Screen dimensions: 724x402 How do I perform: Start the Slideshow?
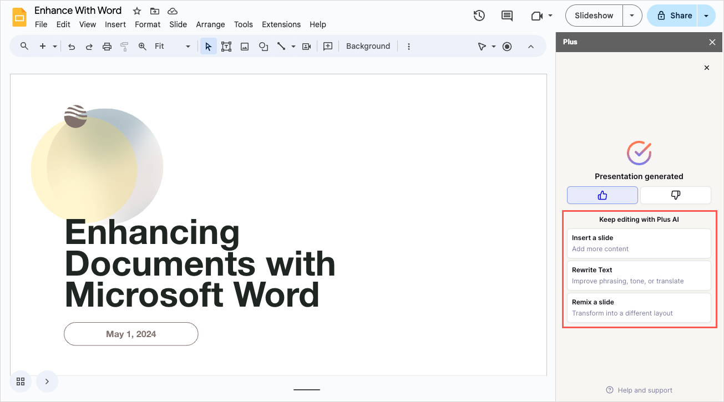click(x=594, y=16)
